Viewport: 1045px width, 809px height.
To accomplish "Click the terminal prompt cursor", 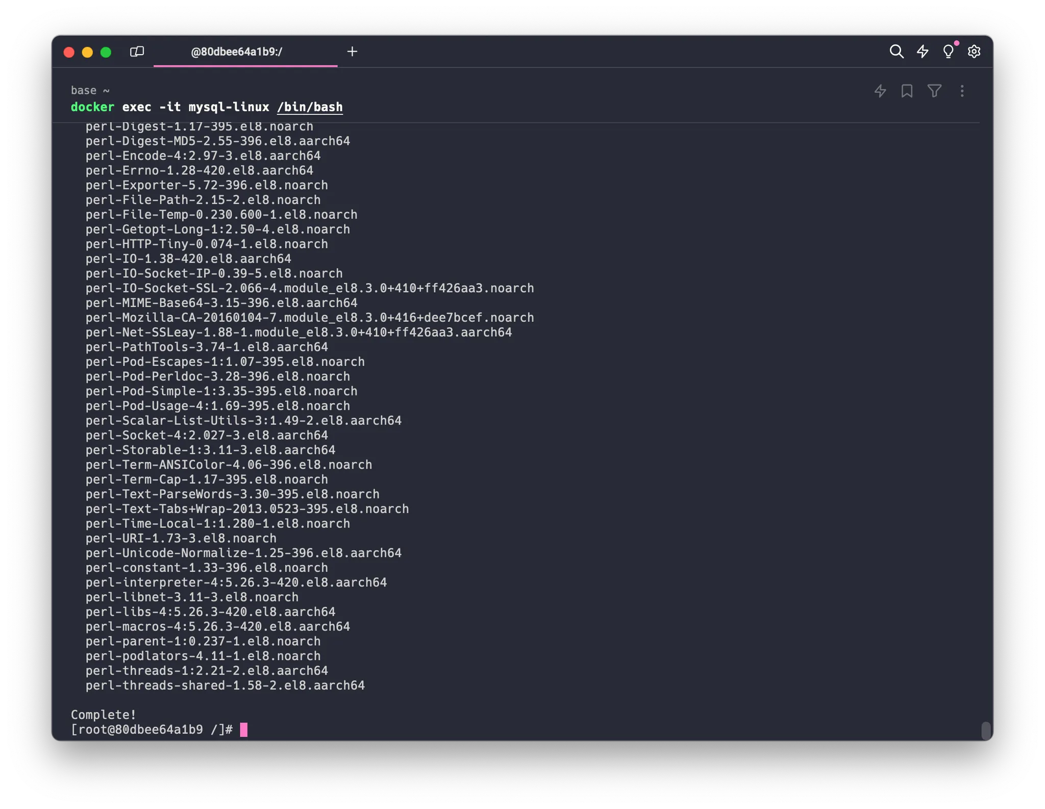I will click(244, 729).
